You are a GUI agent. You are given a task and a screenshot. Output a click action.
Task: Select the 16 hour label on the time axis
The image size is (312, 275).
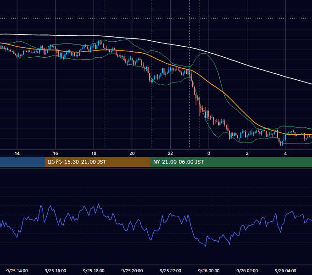[56, 154]
